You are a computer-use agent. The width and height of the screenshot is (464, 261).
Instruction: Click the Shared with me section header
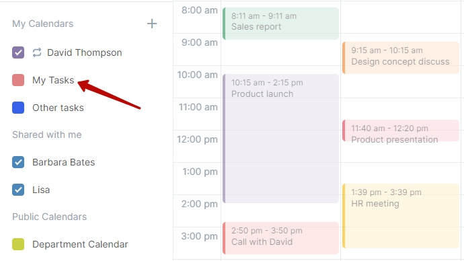click(47, 135)
